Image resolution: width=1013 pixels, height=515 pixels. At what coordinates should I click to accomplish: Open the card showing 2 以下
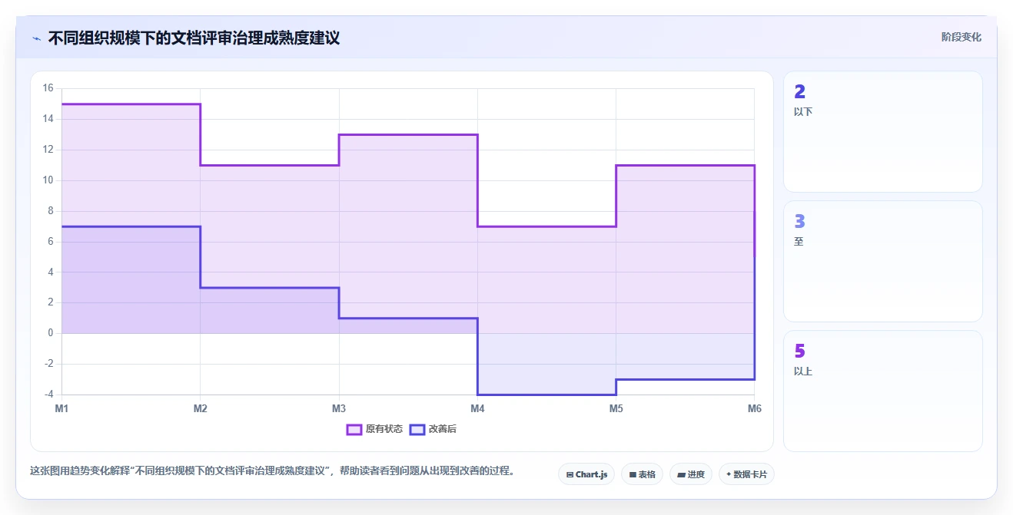click(882, 131)
